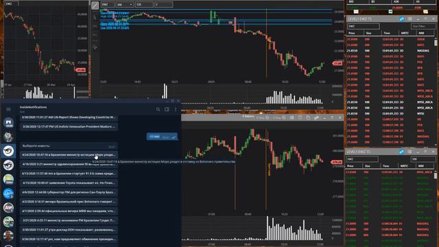Viewport: 439px width, 247px height.
Task: Open the 4/1/2020 2:39:44 news message
Action: pyautogui.click(x=69, y=211)
